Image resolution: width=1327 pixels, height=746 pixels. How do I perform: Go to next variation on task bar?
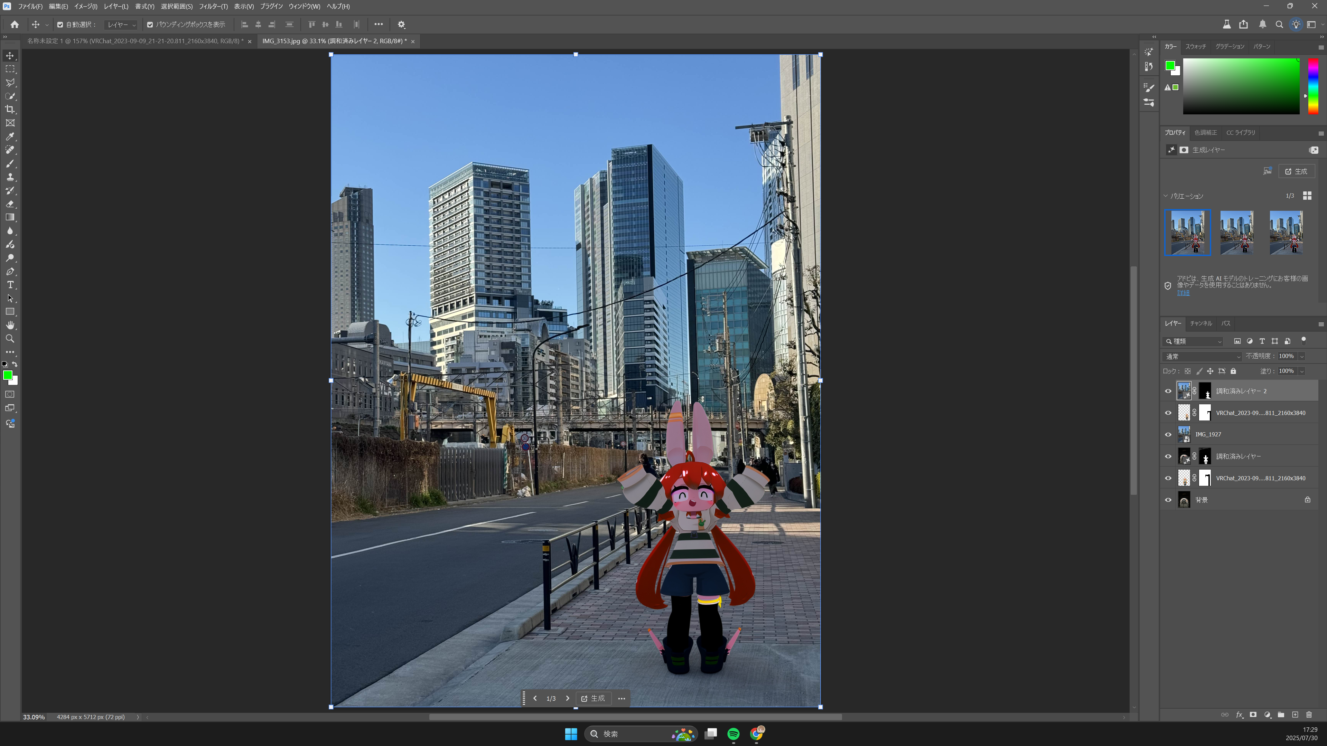coord(568,698)
